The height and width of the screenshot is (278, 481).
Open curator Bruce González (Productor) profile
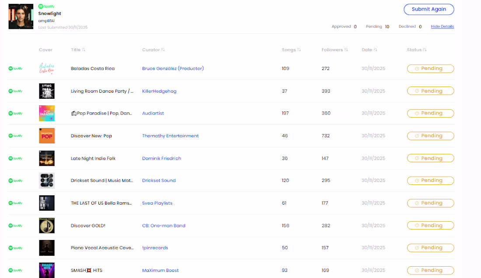(x=173, y=68)
